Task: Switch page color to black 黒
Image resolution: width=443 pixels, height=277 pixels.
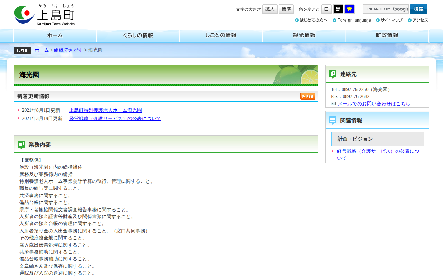Action: tap(338, 9)
